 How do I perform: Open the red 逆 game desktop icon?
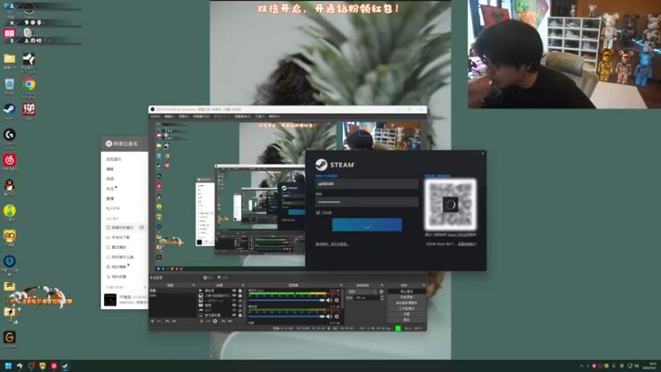point(29,109)
